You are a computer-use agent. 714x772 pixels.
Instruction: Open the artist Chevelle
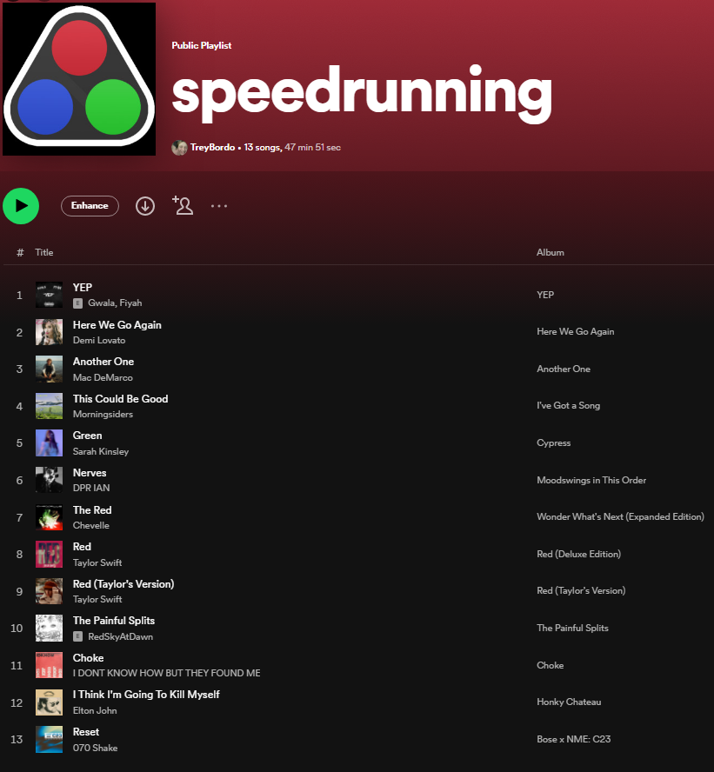(91, 525)
